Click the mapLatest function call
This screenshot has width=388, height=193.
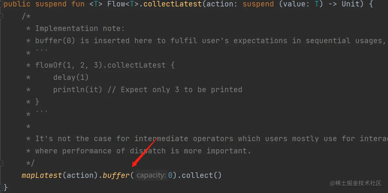pos(42,175)
